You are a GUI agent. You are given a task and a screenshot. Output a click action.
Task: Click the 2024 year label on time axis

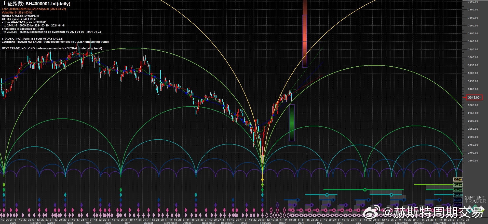tap(244, 223)
